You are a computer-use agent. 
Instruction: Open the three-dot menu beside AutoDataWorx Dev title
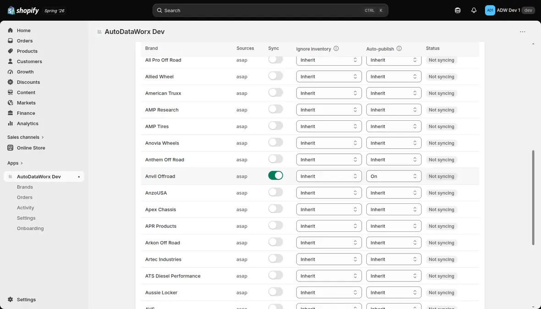[522, 32]
